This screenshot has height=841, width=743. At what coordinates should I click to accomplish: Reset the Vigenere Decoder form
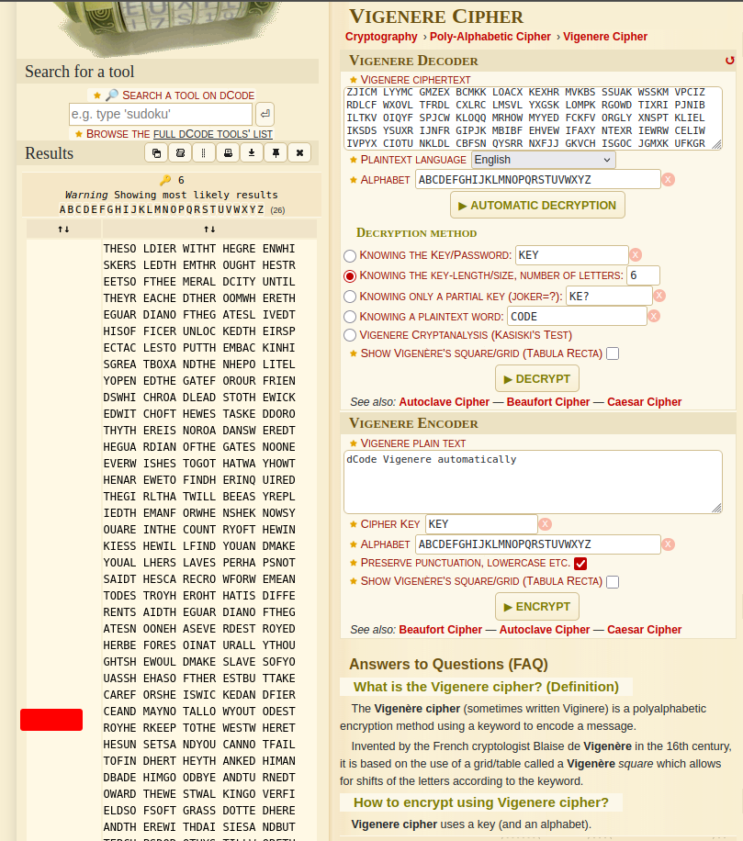[x=729, y=61]
